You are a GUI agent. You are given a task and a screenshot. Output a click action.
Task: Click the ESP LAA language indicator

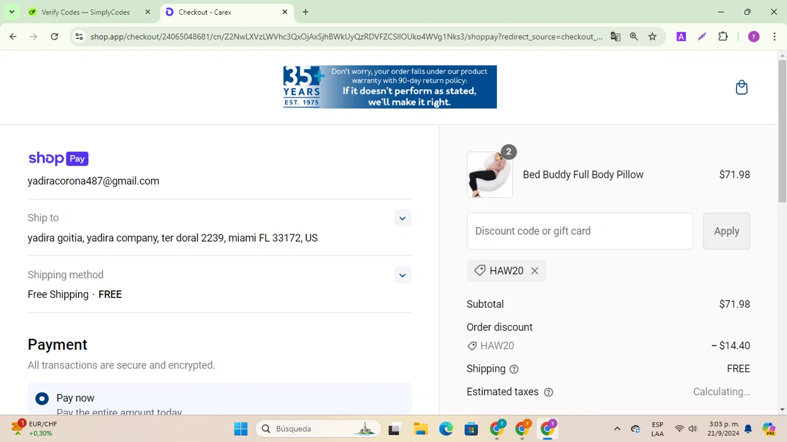click(657, 429)
